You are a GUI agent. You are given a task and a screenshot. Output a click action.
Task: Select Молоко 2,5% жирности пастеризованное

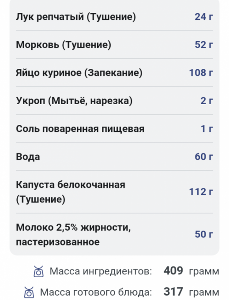tap(114, 234)
